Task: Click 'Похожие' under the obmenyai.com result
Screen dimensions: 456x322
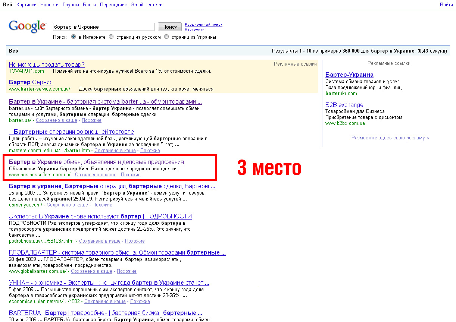Action: [103, 205]
